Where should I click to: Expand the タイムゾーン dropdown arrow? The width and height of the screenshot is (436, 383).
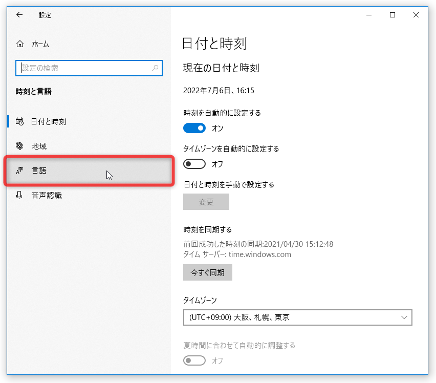pos(404,317)
